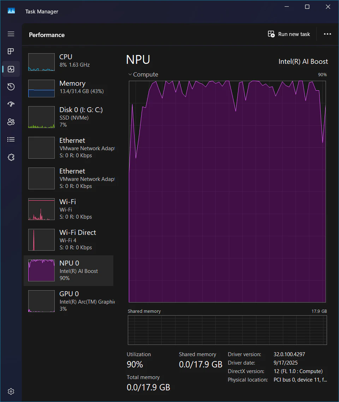The width and height of the screenshot is (339, 402).
Task: Open the Details list icon
Action: (x=11, y=140)
